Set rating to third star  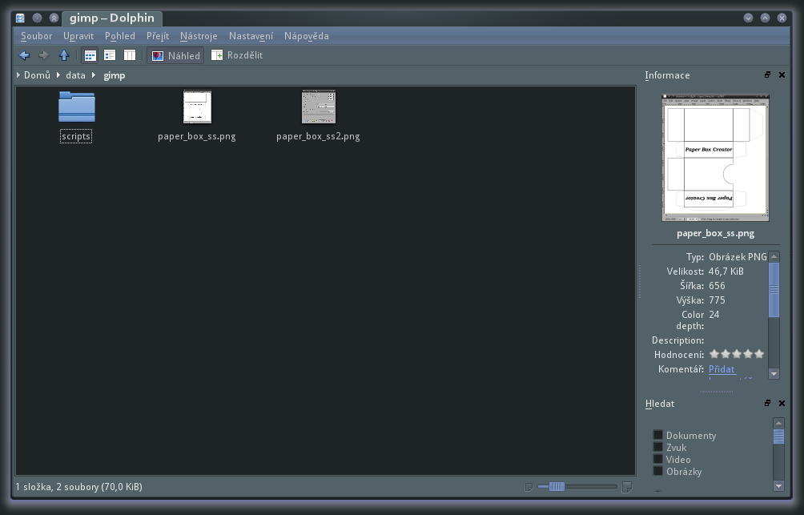pos(737,354)
